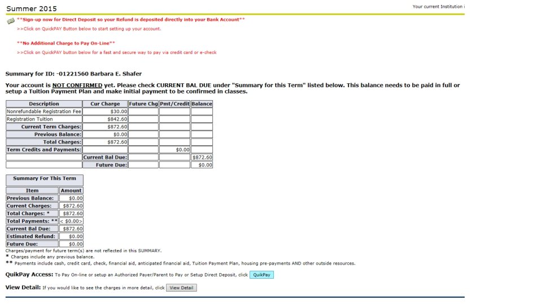Click 'Current Bal Due:' in term summary

(x=32, y=229)
